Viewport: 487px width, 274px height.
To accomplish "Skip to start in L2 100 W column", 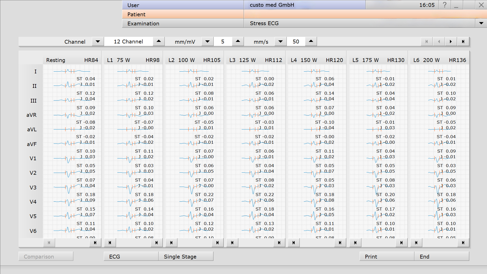I will (171, 243).
